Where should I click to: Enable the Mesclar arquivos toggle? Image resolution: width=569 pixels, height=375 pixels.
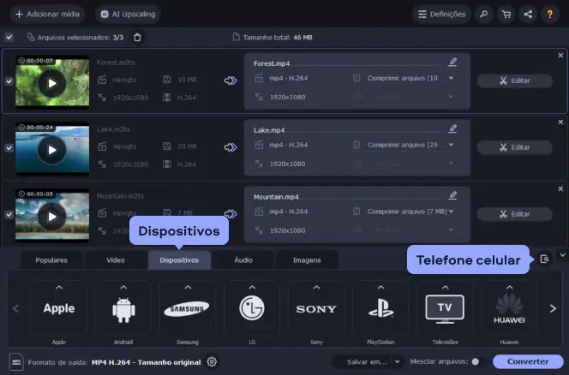pyautogui.click(x=477, y=361)
